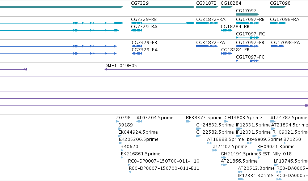
Task: Click the CG7329-PA protein label
Action: [145, 50]
